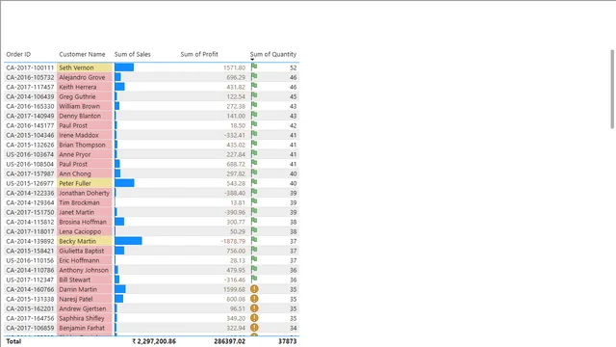
Task: Click the Customer Name column header
Action: 82,54
